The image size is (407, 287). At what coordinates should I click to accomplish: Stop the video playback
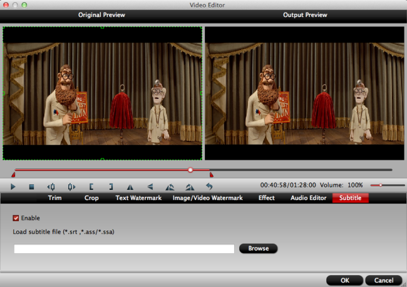point(31,187)
